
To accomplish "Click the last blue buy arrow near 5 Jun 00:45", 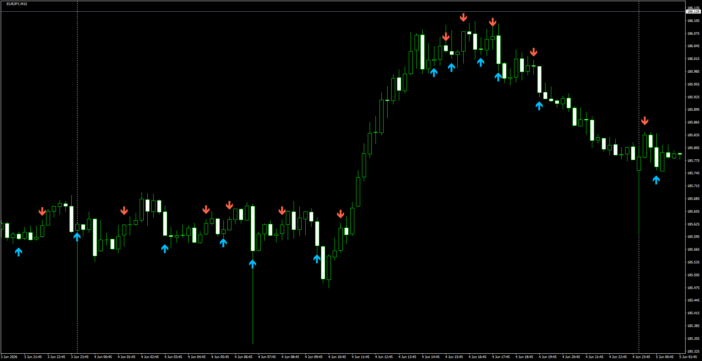I will coord(656,180).
